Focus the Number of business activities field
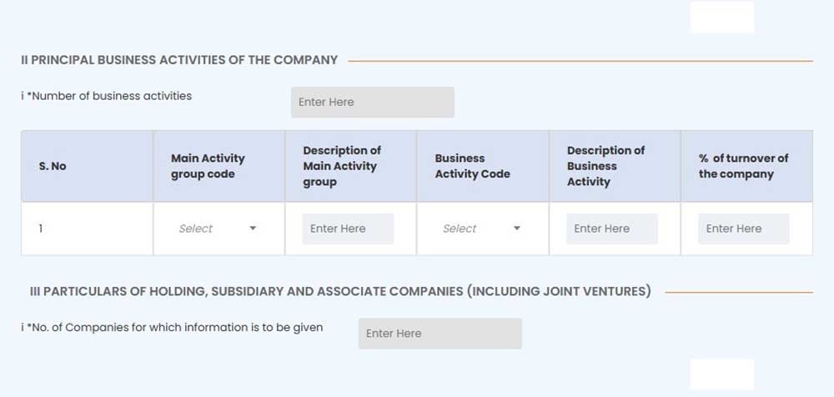 [372, 103]
